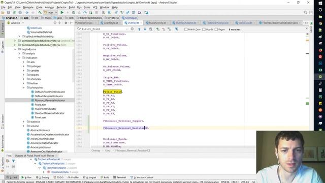This screenshot has width=325, height=183.
Task: Click the Profile app gauge icon
Action: 85,12
